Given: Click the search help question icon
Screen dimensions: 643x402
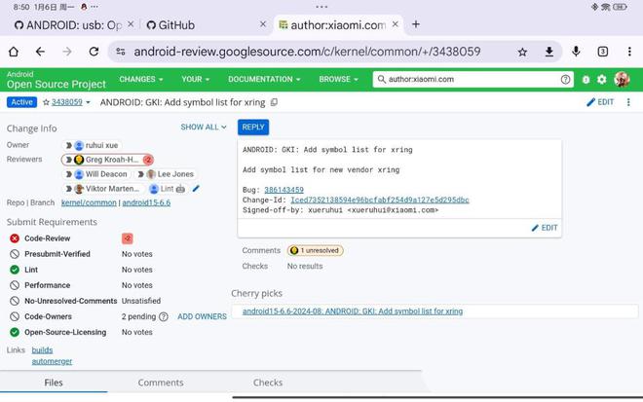Looking at the screenshot, I should point(566,80).
